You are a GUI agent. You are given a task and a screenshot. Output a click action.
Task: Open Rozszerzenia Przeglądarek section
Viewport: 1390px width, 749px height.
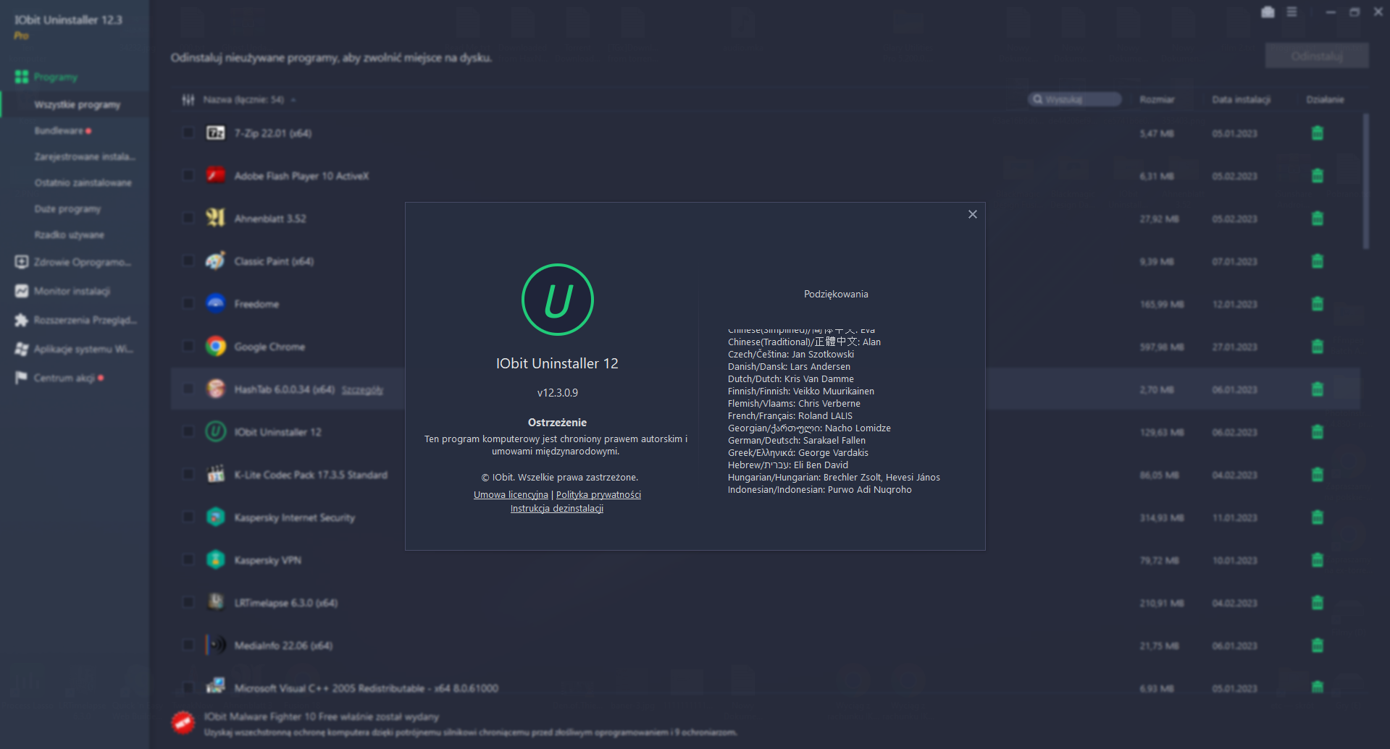(x=76, y=320)
